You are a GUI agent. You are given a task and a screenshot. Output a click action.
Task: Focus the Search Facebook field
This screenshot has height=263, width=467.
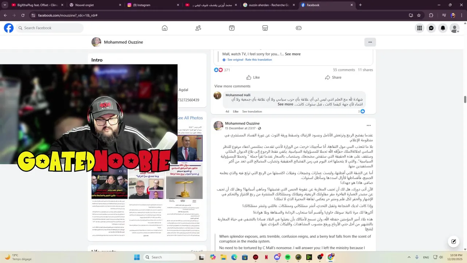(50, 28)
